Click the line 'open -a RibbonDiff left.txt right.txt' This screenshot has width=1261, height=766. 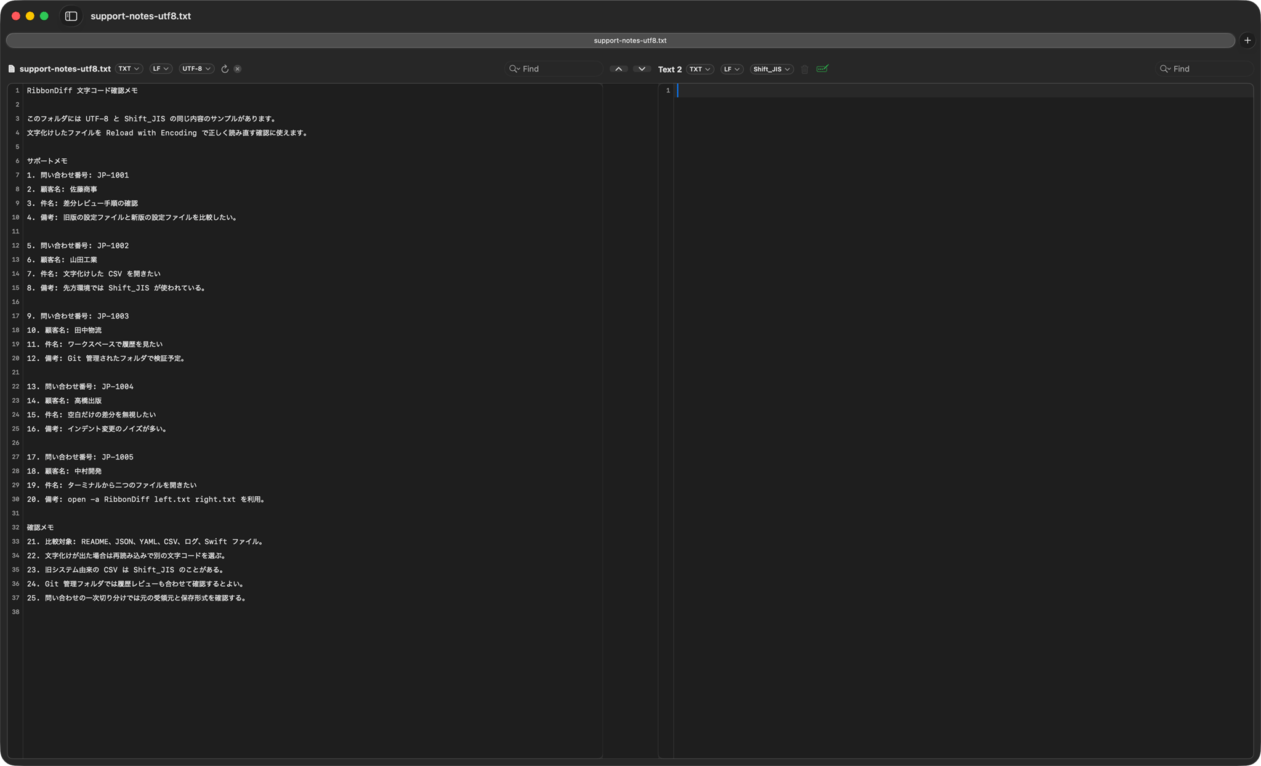click(x=147, y=499)
